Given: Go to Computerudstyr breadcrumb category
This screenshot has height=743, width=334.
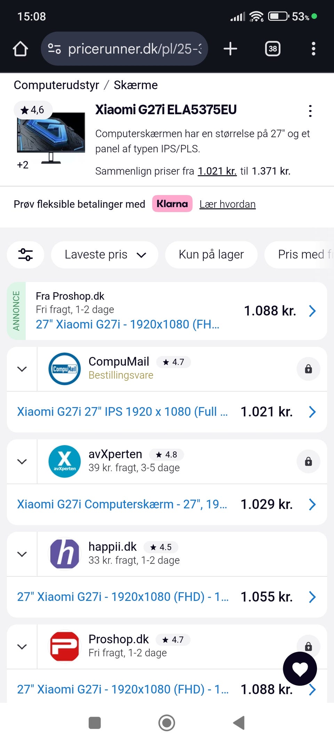Looking at the screenshot, I should (x=56, y=85).
